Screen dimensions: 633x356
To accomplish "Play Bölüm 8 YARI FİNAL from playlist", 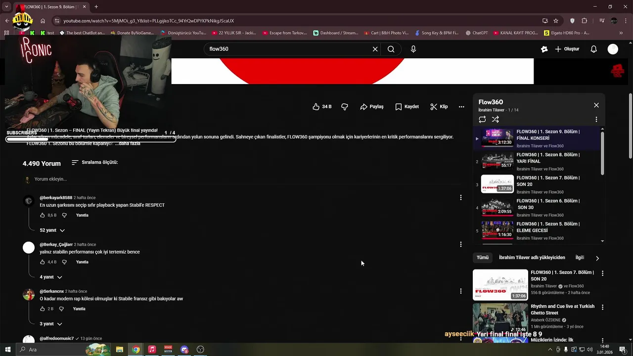I will [537, 161].
